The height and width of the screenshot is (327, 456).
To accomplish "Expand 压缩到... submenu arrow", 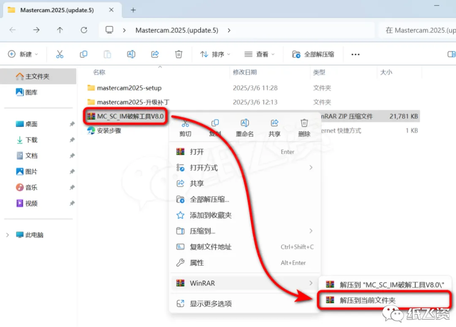I will (x=311, y=231).
